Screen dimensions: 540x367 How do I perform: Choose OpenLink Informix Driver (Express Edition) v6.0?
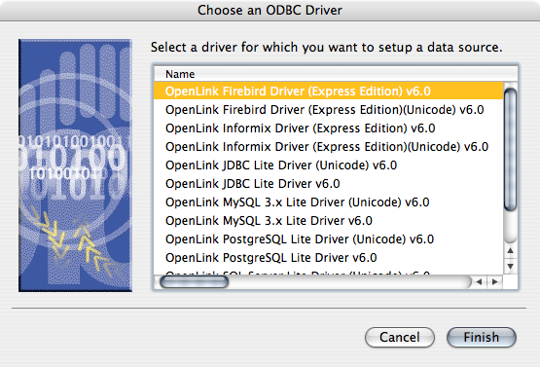[x=329, y=128]
